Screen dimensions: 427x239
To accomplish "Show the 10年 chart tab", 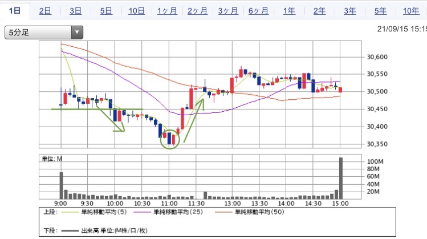I will 410,11.
